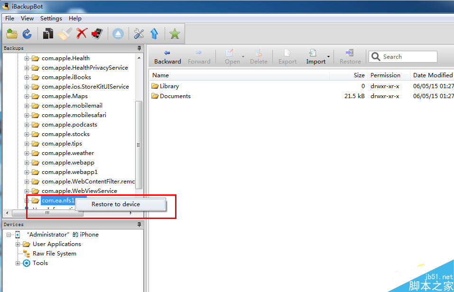Click the Open button in file toolbar
Viewport: 454px width, 292px height.
coord(232,57)
